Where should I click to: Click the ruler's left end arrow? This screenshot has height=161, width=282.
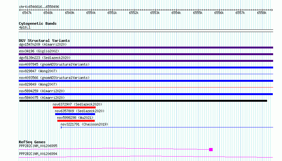coord(20,10)
